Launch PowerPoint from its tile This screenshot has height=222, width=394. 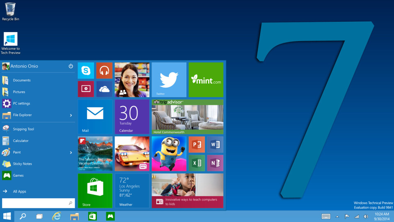tap(197, 144)
